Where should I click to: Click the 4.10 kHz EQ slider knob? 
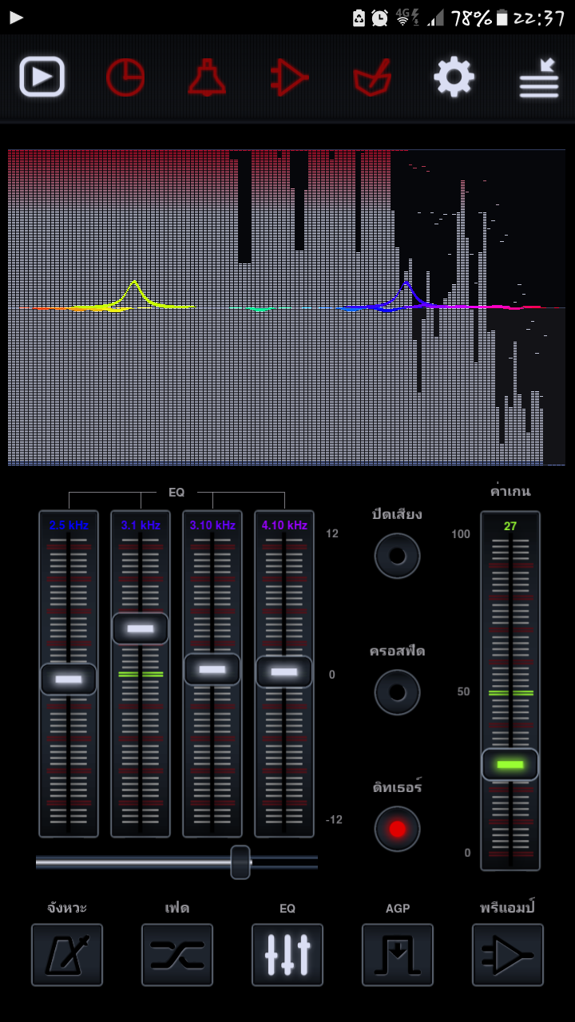tap(284, 672)
